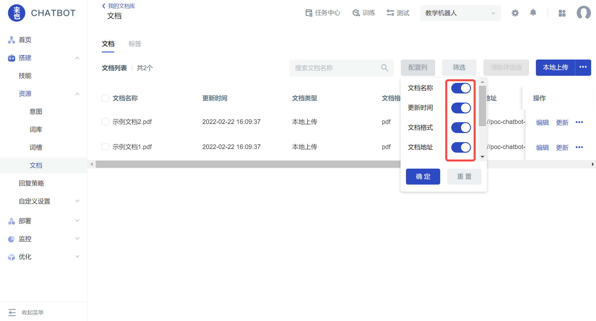
Task: Click the 优化 cube icon
Action: [x=11, y=257]
